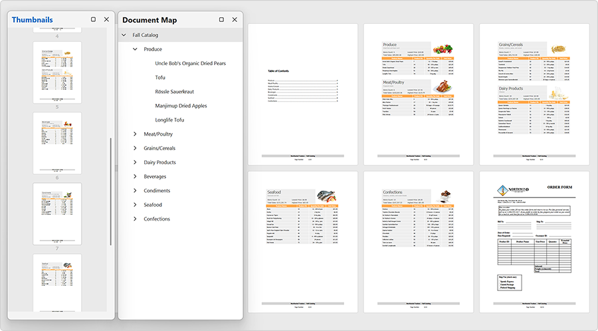Screen dimensions: 598x331
Task: Open page 5 thumbnail
Action: pos(57,72)
